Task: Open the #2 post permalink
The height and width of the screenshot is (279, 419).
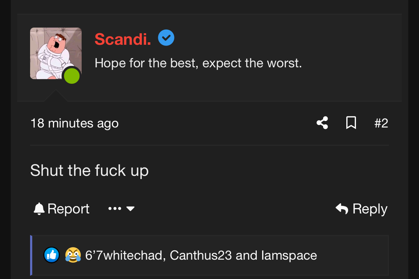Action: (x=381, y=123)
